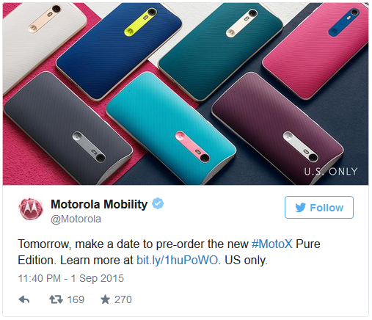Screen dimensions: 372x320
Task: Retweet using the retweet icon
Action: pyautogui.click(x=56, y=299)
